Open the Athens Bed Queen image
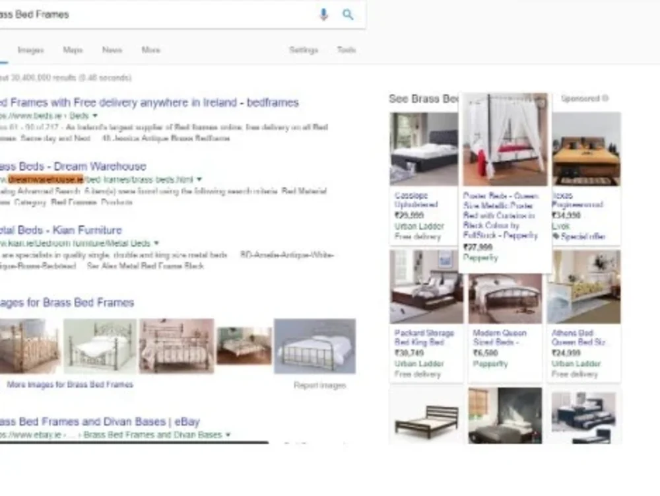 [x=584, y=287]
